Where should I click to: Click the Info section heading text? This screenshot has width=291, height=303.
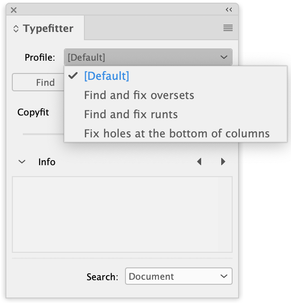47,162
